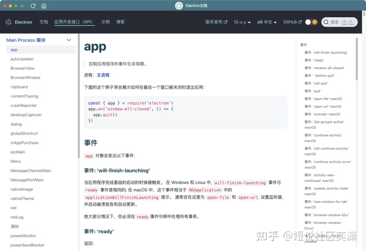Open the 15-x-y version dropdown
The height and width of the screenshot is (251, 366).
[242, 22]
